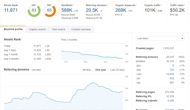Click info icon next to Backlinks header
The width and height of the screenshot is (190, 110).
point(73,5)
